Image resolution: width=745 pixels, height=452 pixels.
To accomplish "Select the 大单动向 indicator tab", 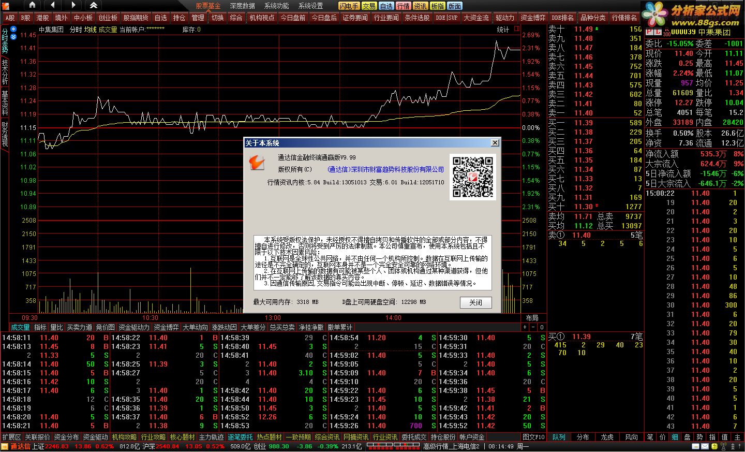I will (x=195, y=327).
